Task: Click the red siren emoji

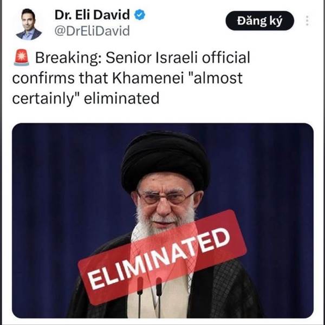Action: tap(22, 57)
